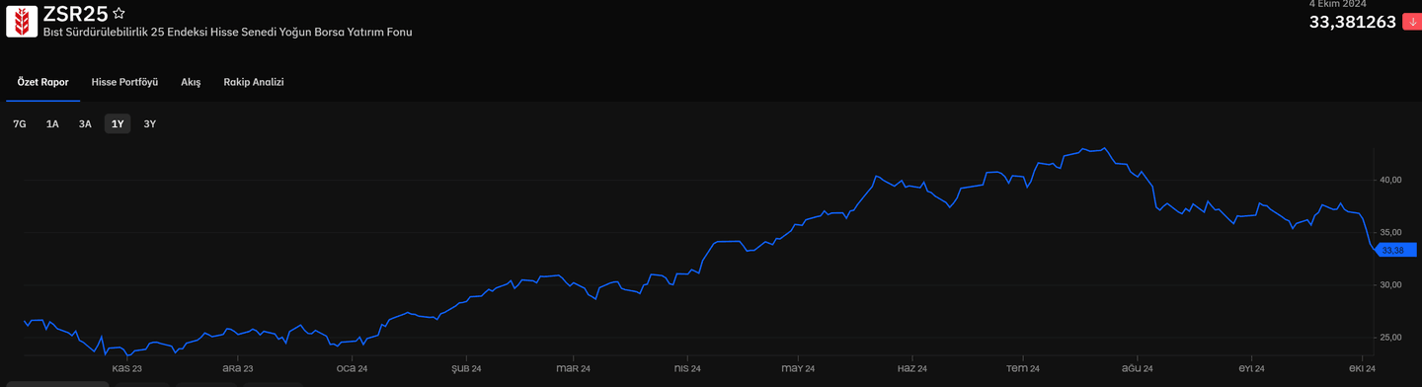Select the 7G chart range
The image size is (1422, 387).
[x=20, y=124]
